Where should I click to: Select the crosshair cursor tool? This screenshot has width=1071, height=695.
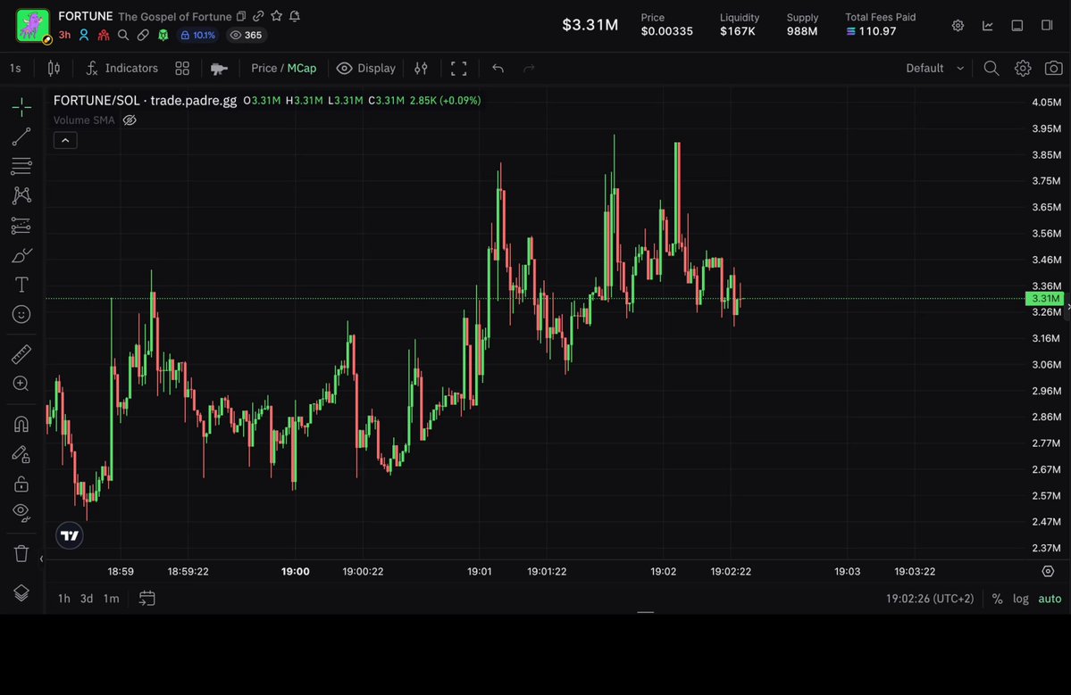[21, 107]
